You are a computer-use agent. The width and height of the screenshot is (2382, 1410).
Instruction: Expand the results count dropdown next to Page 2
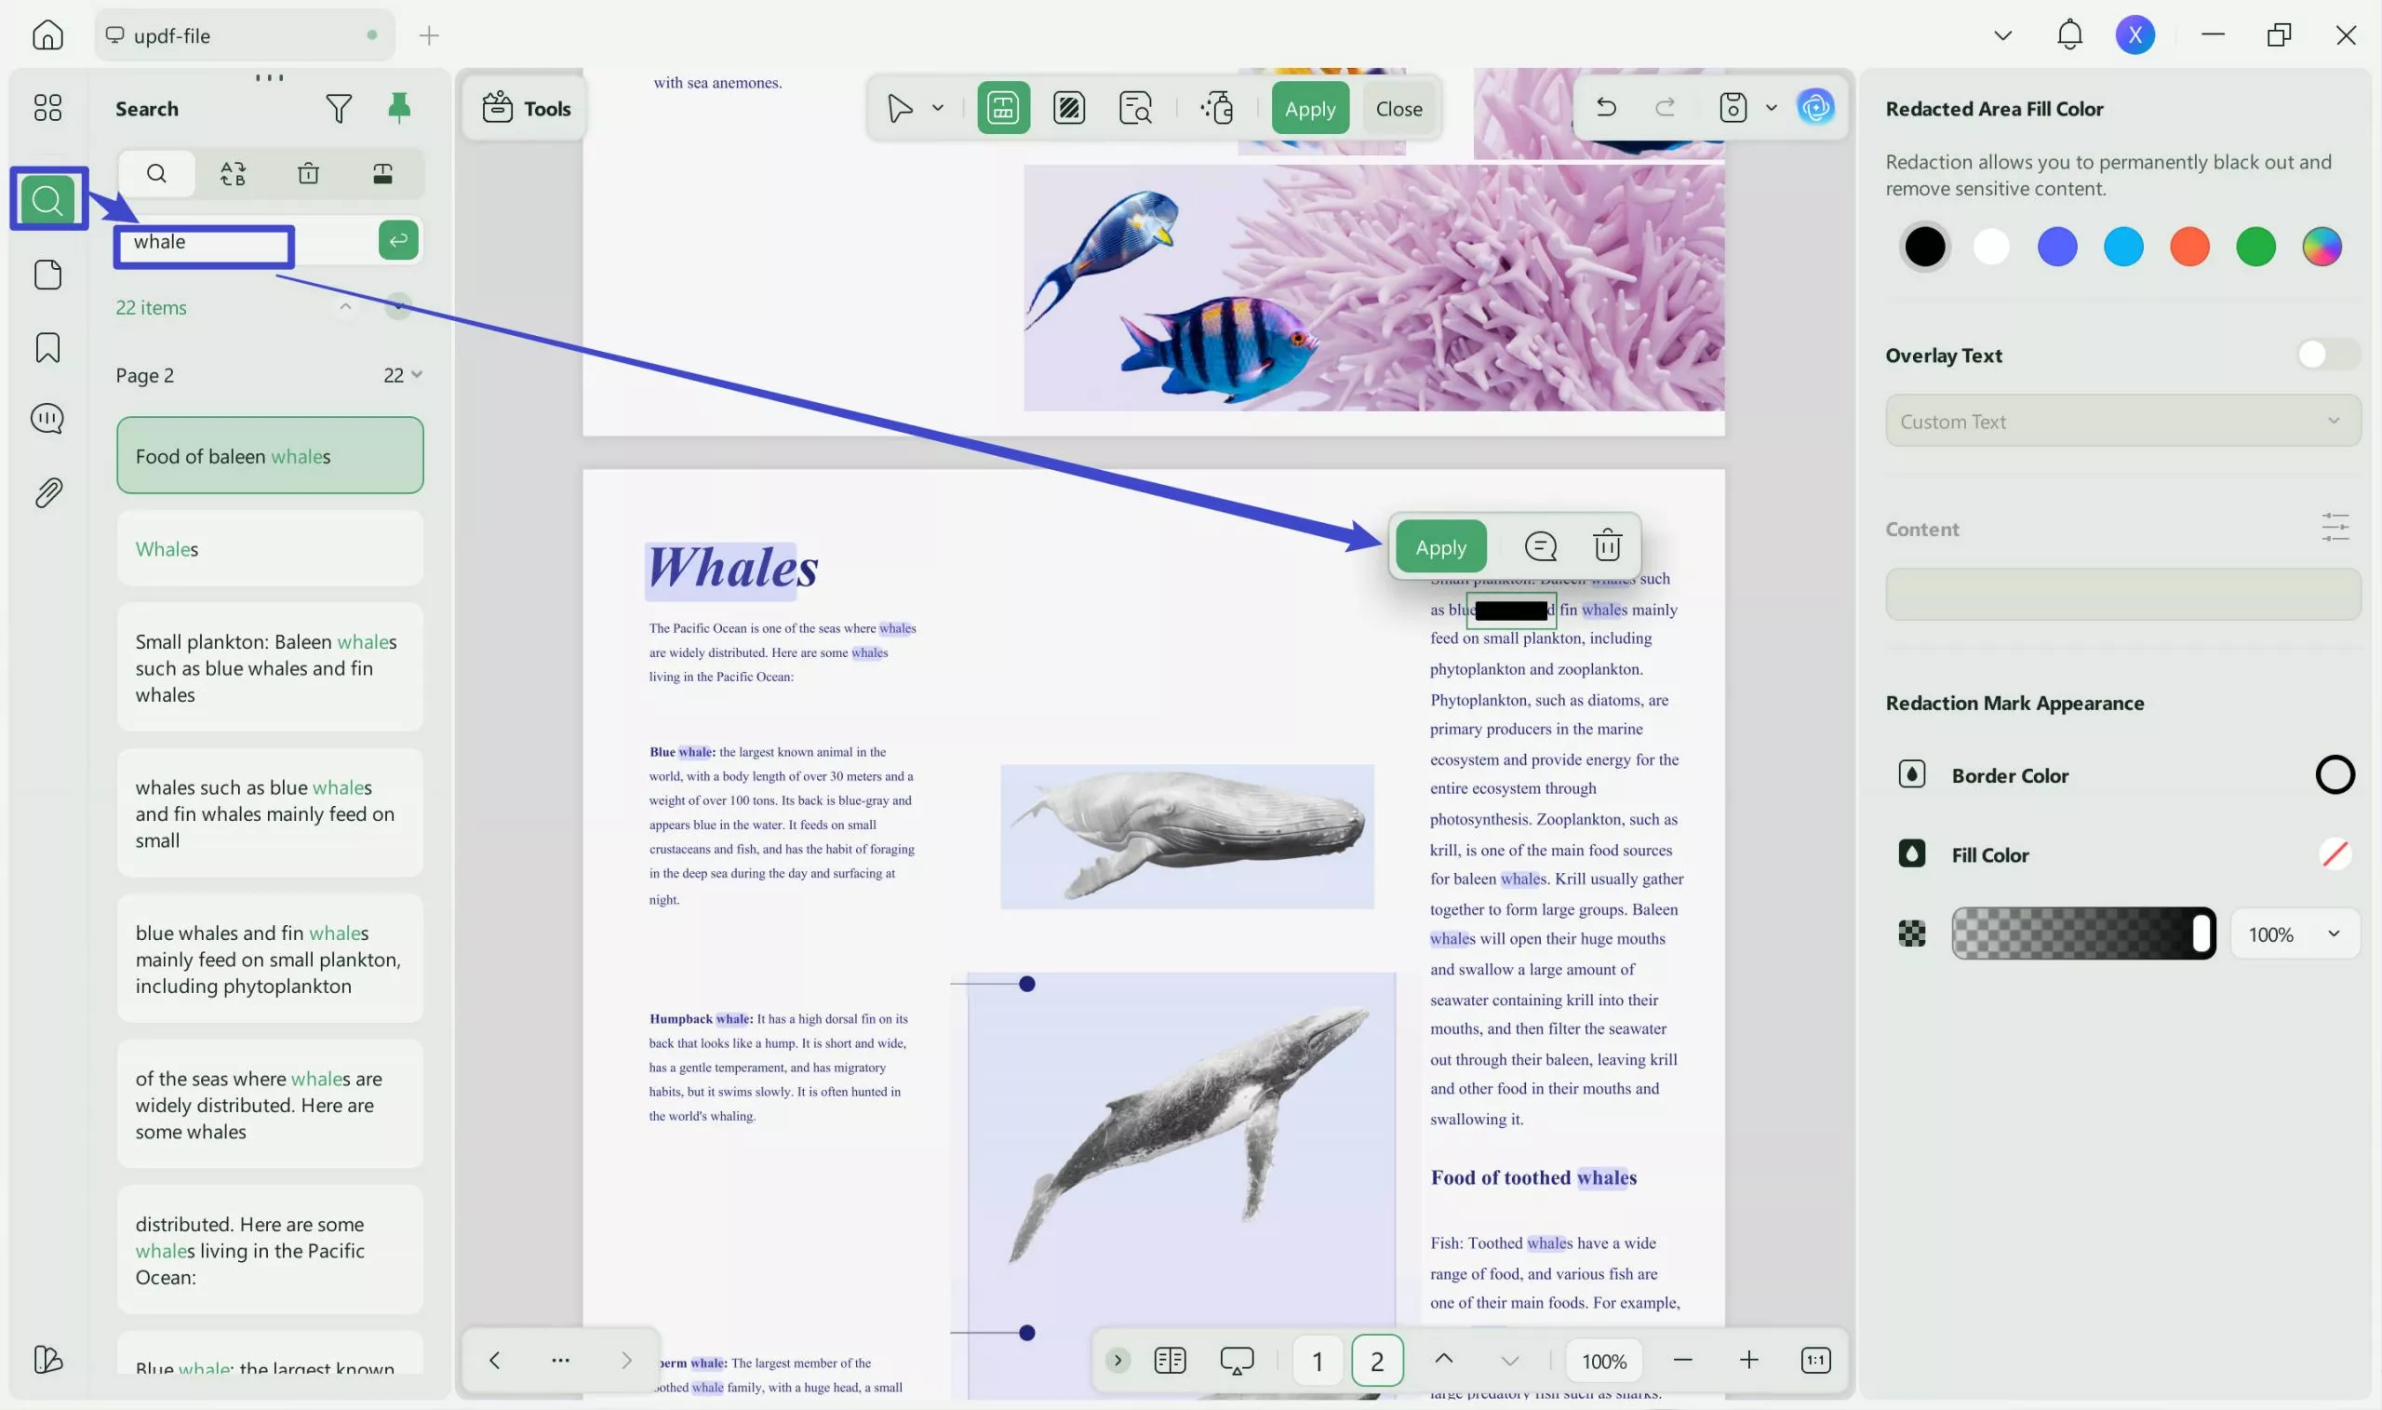[x=417, y=374]
